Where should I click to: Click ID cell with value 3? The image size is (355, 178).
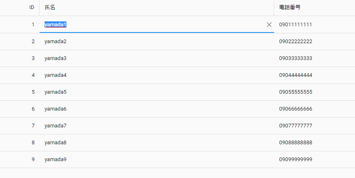point(20,58)
